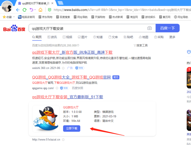Click the camera image-search icon
Screen dimensions: 191x145
pos(150,28)
